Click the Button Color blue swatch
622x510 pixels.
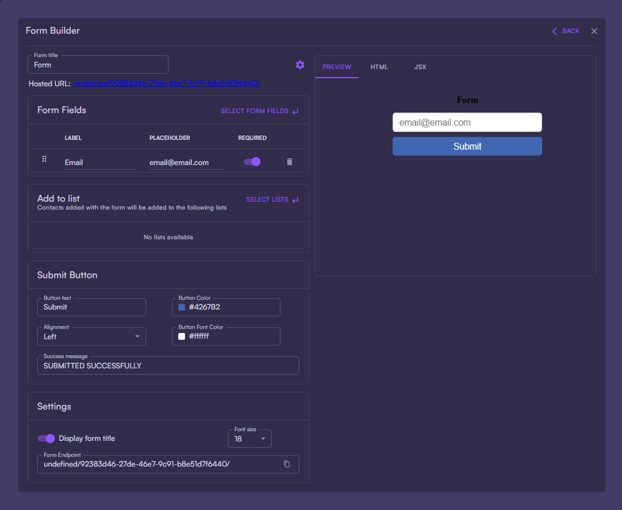coord(182,307)
